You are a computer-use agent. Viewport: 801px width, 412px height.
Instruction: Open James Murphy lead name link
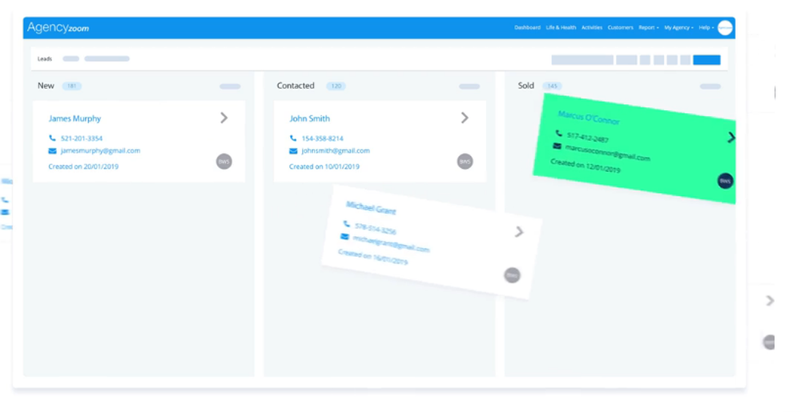(x=74, y=118)
